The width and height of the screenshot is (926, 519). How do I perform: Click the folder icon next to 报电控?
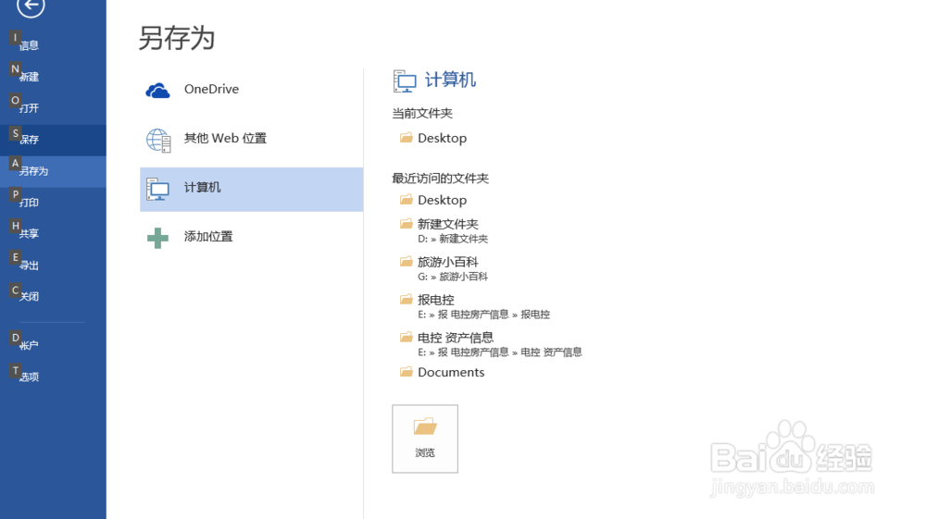pos(407,299)
